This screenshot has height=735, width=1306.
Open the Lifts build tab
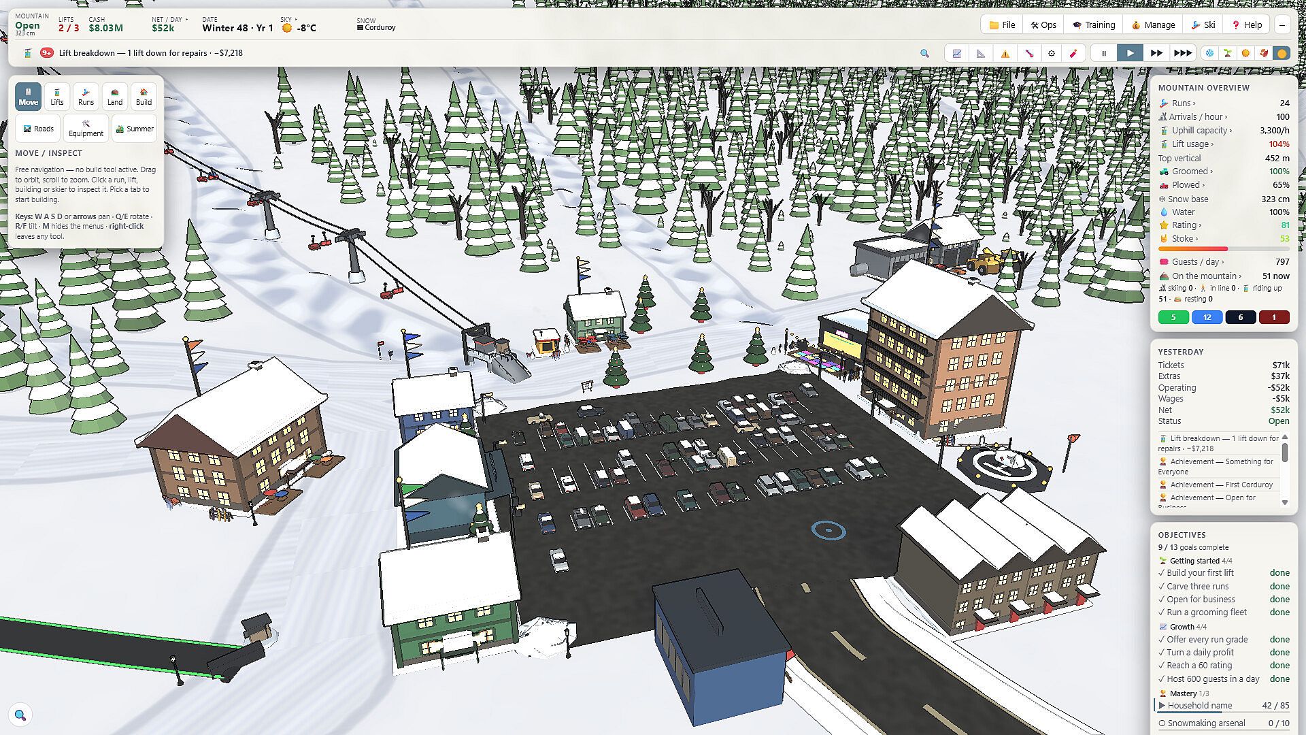pos(57,97)
